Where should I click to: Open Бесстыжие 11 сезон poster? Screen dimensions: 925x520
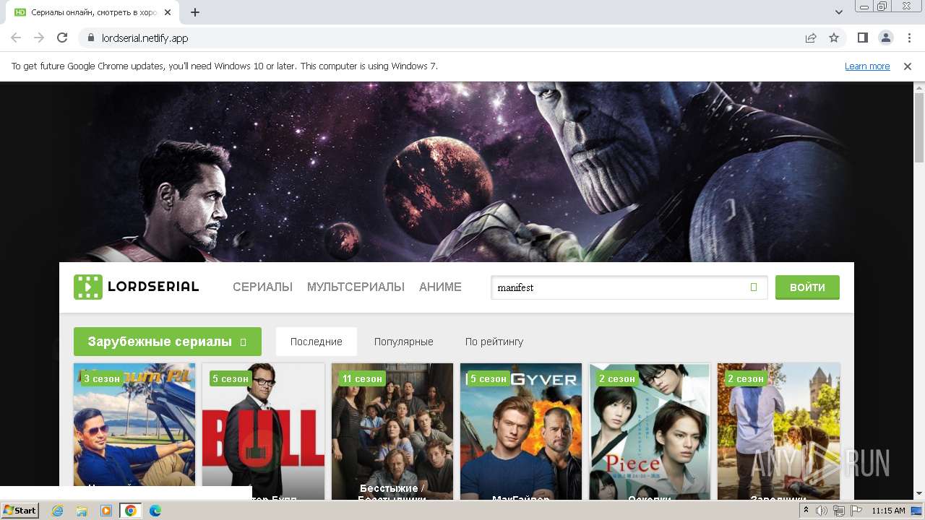[392, 432]
